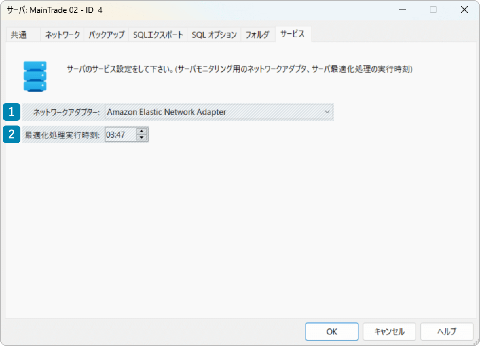Minimize the MainTrade 02 window
This screenshot has height=346, width=480.
pos(403,10)
